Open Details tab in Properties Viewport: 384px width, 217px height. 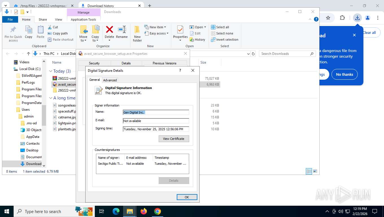point(126,63)
